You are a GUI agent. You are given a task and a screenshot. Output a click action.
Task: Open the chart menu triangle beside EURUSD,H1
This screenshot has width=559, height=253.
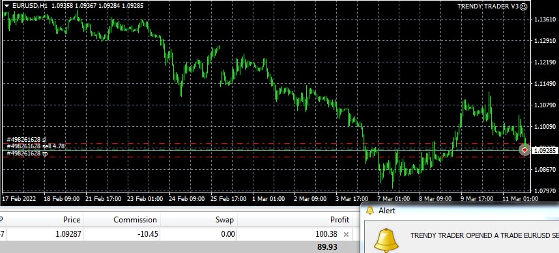(7, 6)
